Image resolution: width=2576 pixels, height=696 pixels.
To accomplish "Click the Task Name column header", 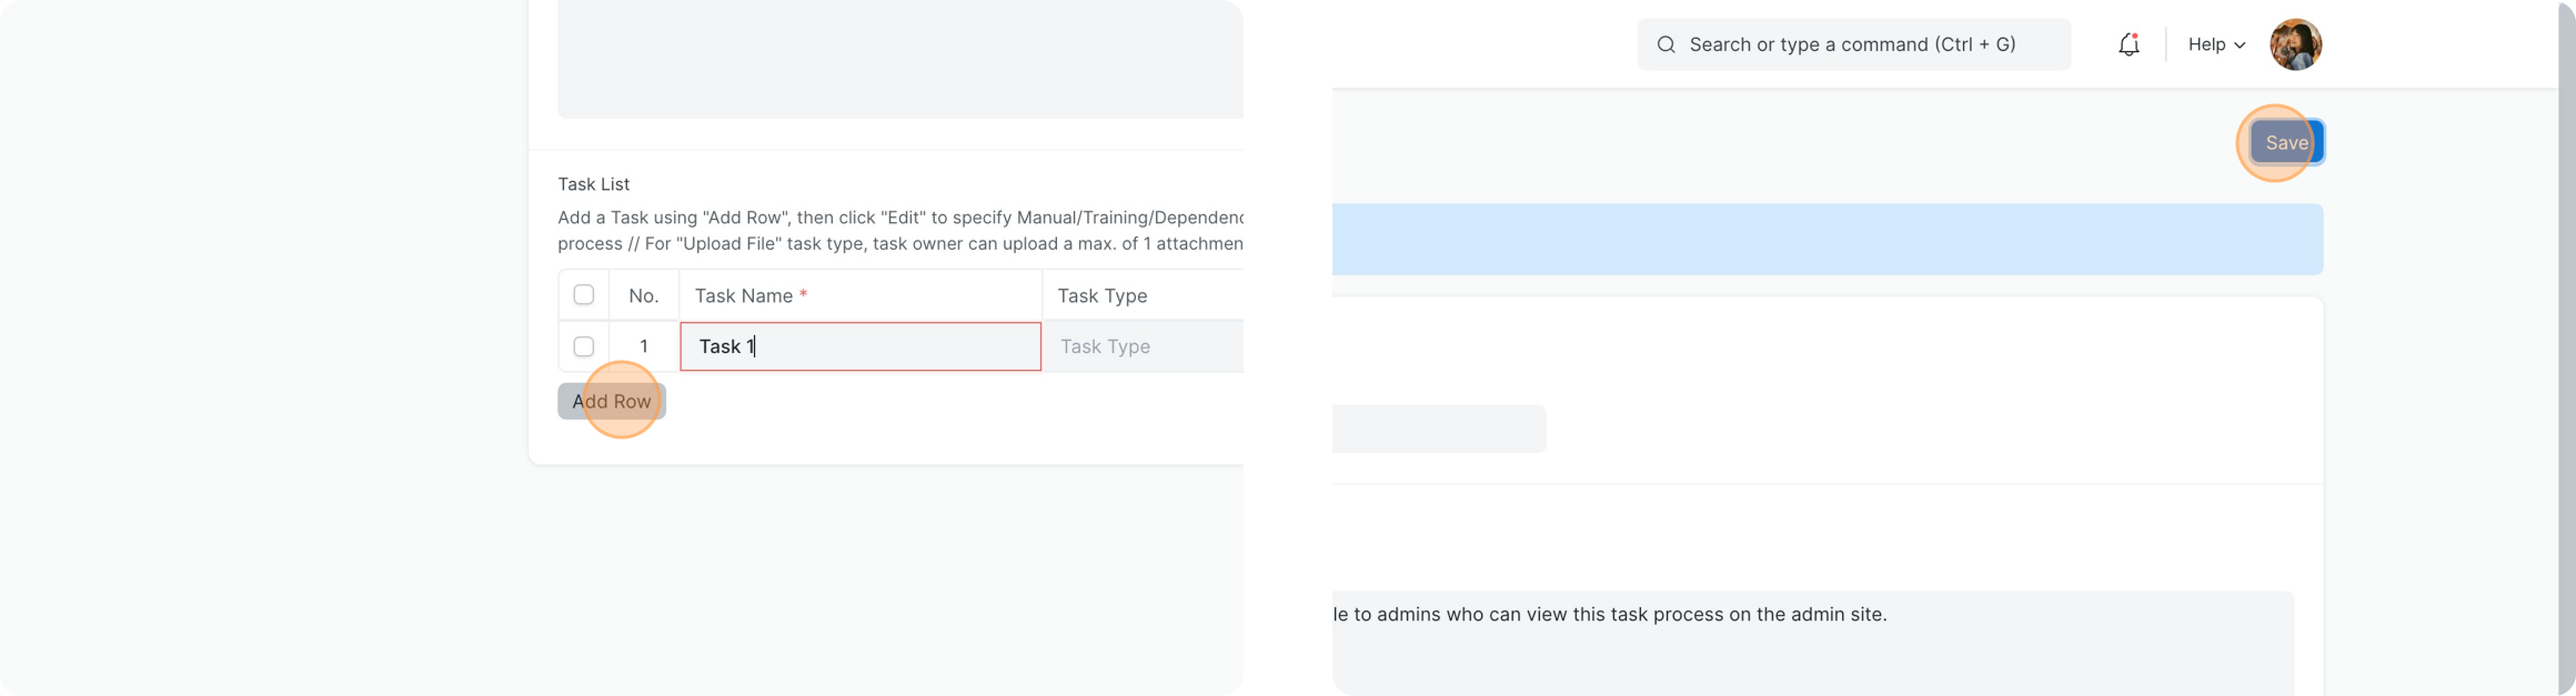I will tap(860, 296).
